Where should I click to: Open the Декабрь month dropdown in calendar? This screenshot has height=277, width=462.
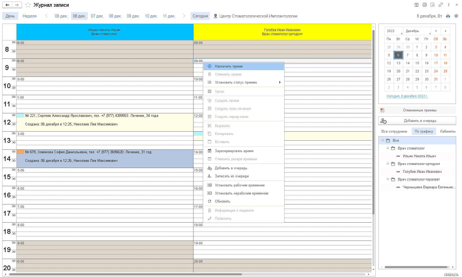click(417, 31)
